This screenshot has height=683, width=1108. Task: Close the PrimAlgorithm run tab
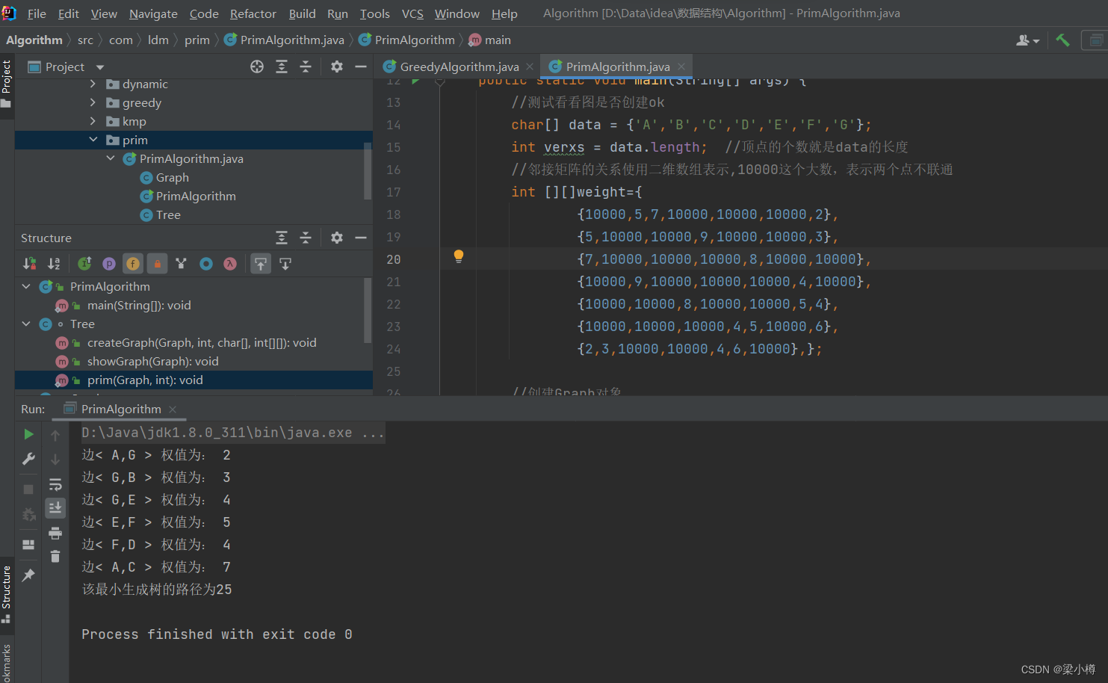pos(173,409)
